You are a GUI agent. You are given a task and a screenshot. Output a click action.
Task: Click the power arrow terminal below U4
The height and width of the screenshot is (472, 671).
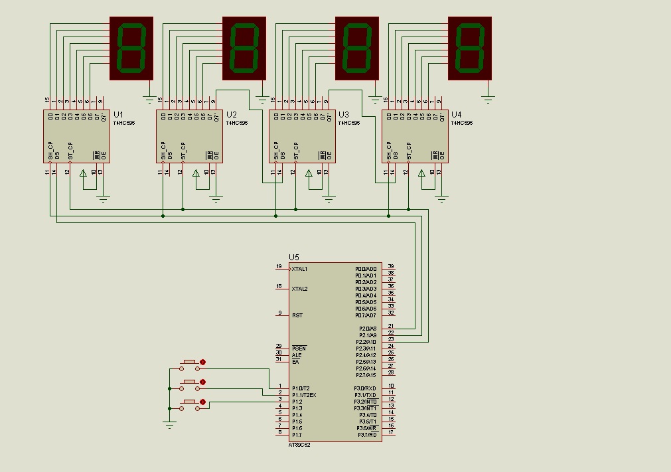click(x=421, y=173)
